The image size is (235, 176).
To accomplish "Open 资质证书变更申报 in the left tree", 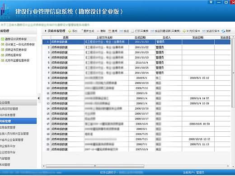I will (x=16, y=50).
